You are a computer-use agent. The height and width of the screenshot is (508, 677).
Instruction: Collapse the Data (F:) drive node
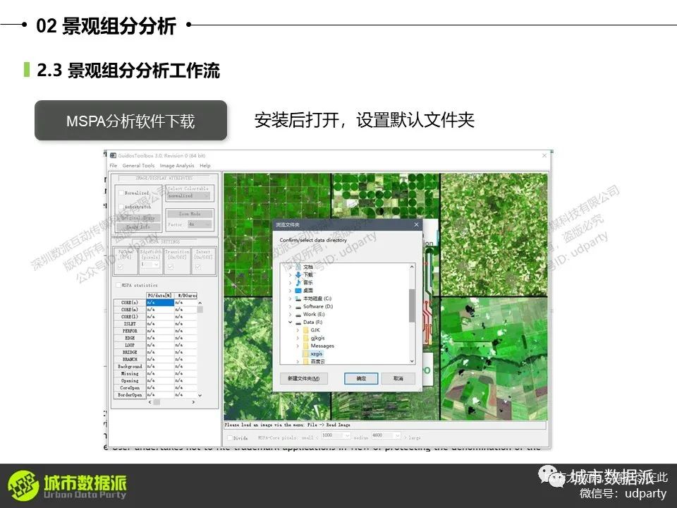(x=289, y=322)
